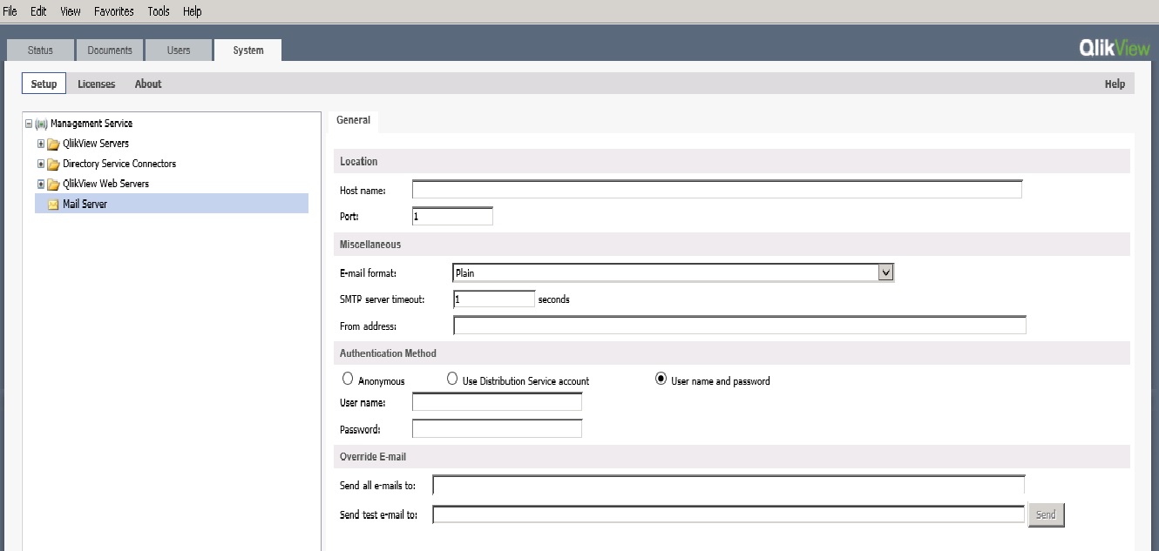Click the Help link on the right
1159x551 pixels.
coord(1115,84)
